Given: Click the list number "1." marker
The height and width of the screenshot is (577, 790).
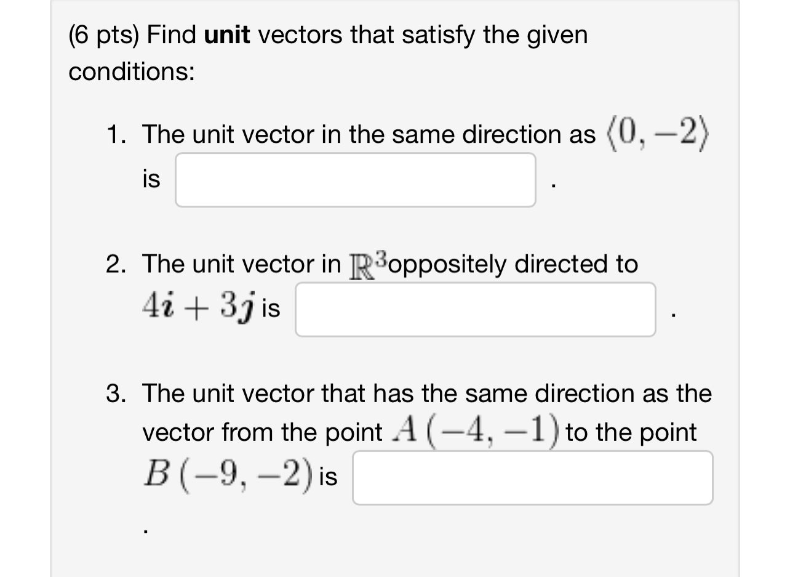Looking at the screenshot, I should click(118, 134).
